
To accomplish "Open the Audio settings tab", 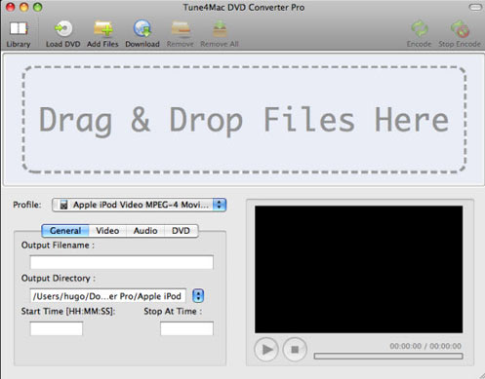I will click(145, 231).
